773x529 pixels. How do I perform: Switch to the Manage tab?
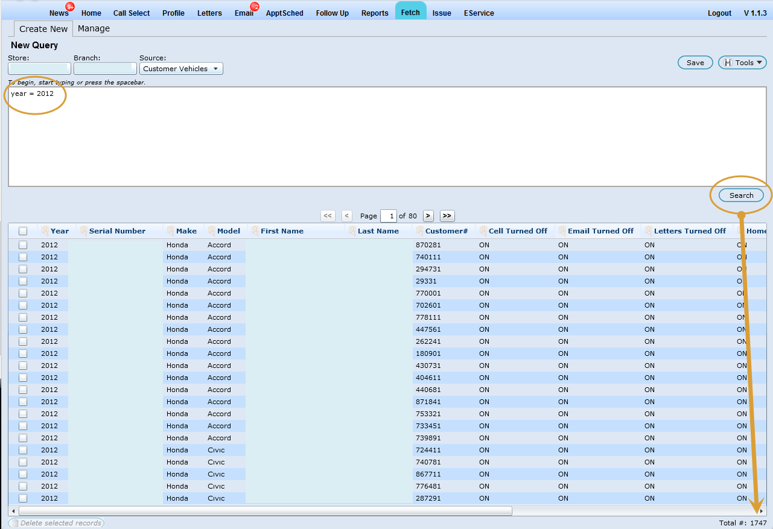pos(94,28)
